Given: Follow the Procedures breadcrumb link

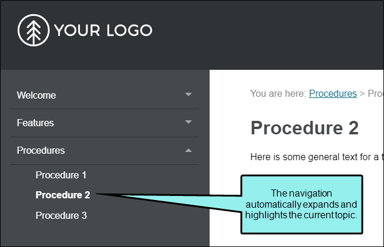Looking at the screenshot, I should click(x=333, y=93).
